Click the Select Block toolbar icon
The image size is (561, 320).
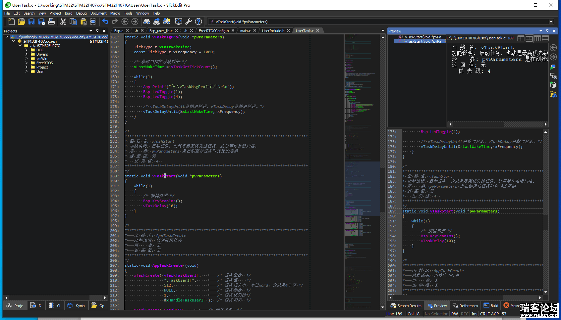93,22
